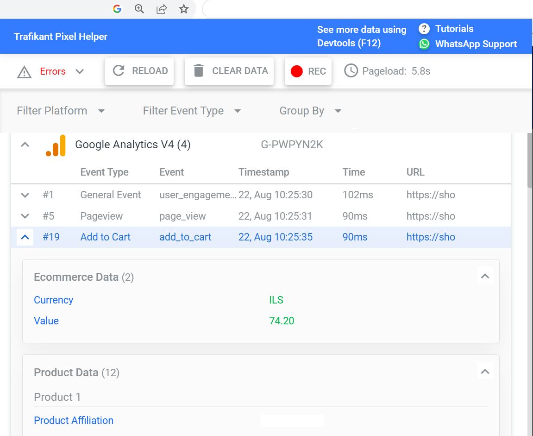The height and width of the screenshot is (436, 533).
Task: Collapse the Google Analytics V4 group
Action: 25,145
